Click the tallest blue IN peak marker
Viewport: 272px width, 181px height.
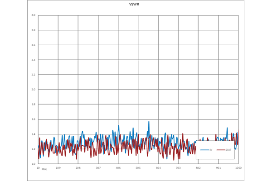[148, 125]
